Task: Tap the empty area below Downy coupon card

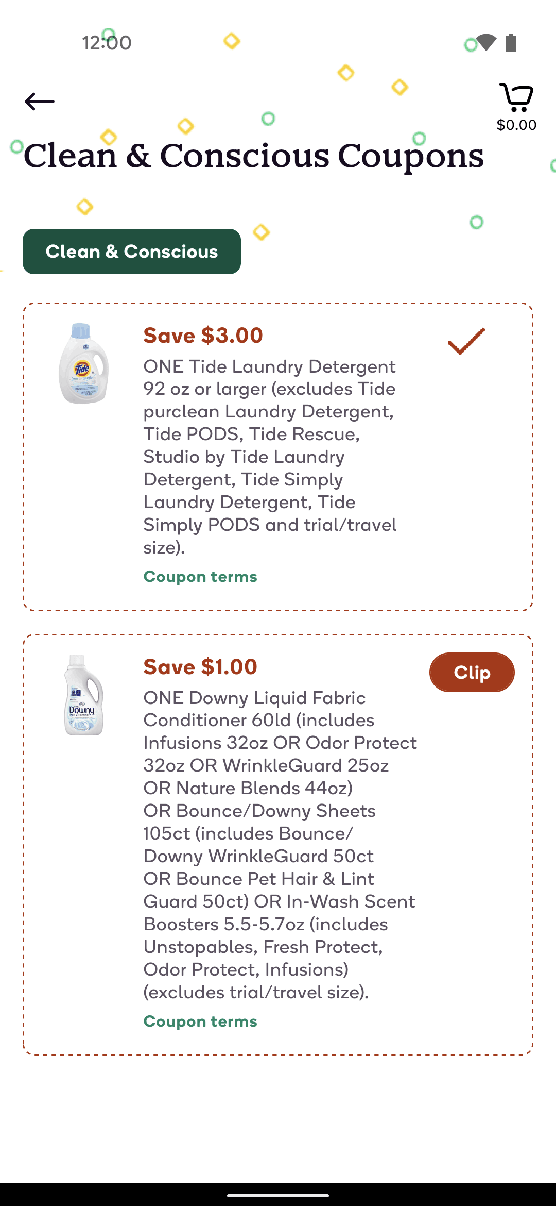Action: [x=278, y=1118]
